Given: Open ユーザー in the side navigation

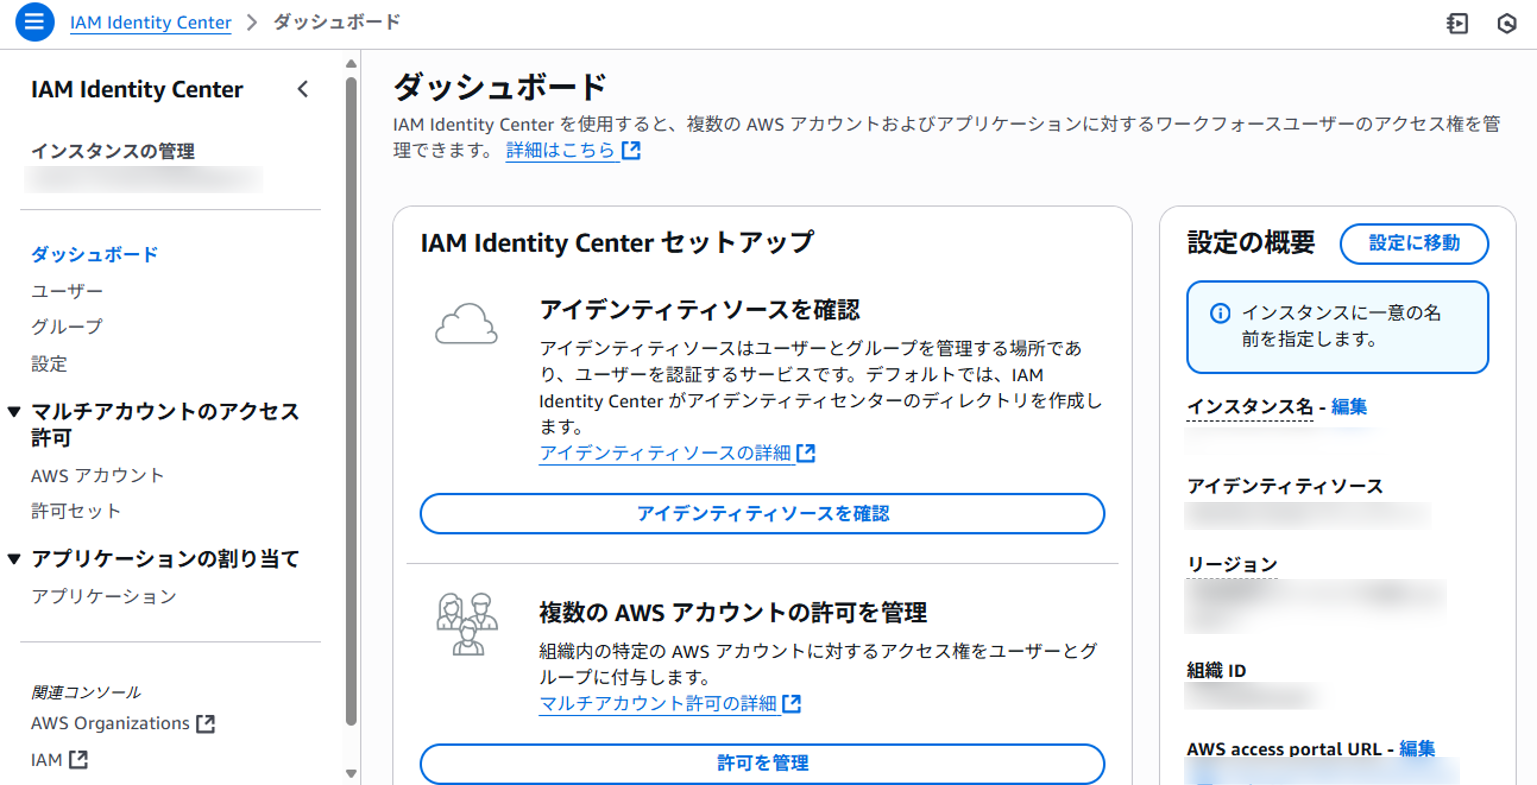Looking at the screenshot, I should pos(67,291).
